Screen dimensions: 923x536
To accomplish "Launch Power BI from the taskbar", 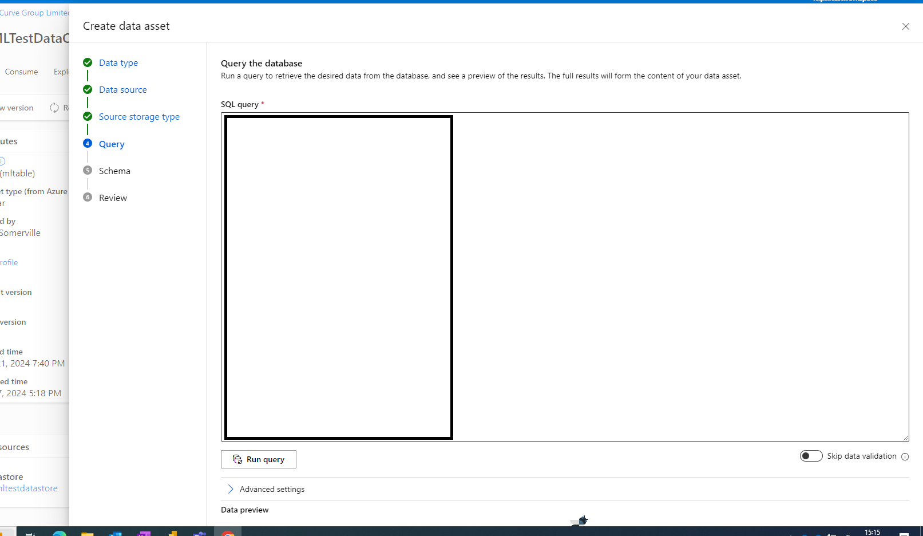I will pos(172,534).
